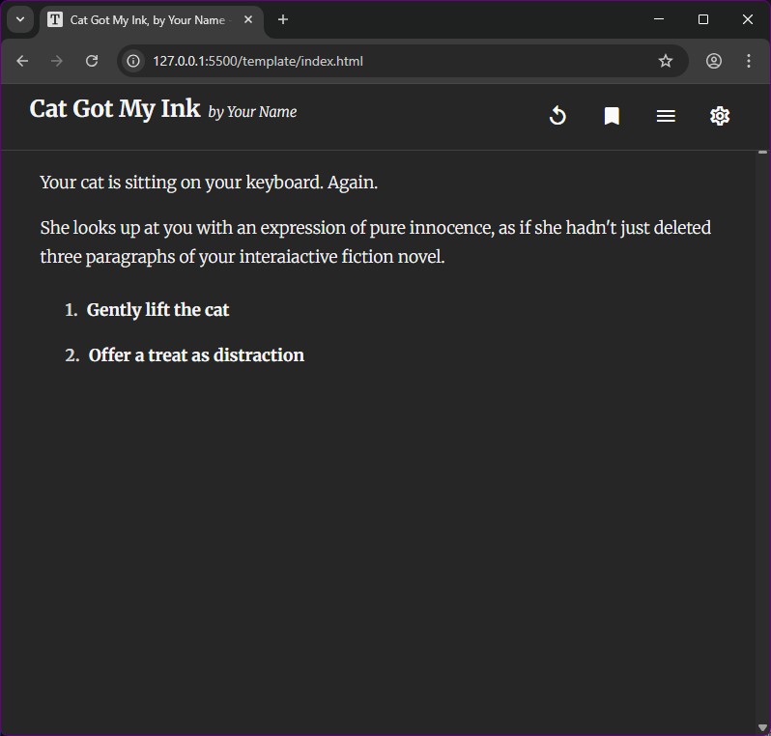Screen dimensions: 771x736
Task: Close the Cat Got My Ink tab
Action: pos(248,19)
